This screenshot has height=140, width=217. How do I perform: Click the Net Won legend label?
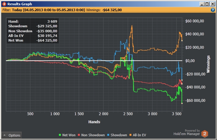[69, 135]
